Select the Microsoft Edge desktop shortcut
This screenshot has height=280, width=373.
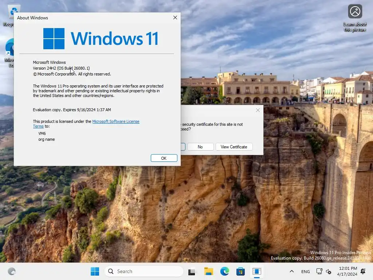pos(9,53)
